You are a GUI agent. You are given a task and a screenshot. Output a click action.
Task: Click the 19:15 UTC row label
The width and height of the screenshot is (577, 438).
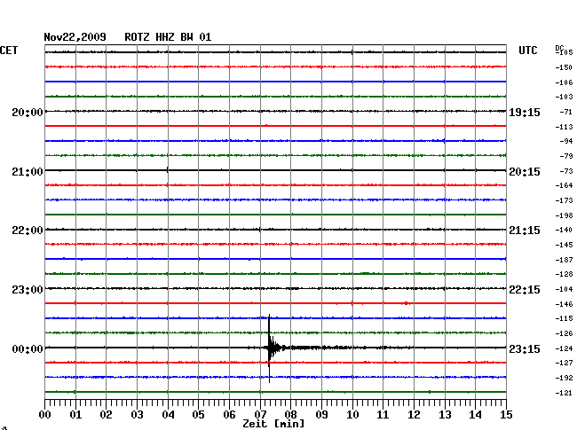tap(525, 112)
